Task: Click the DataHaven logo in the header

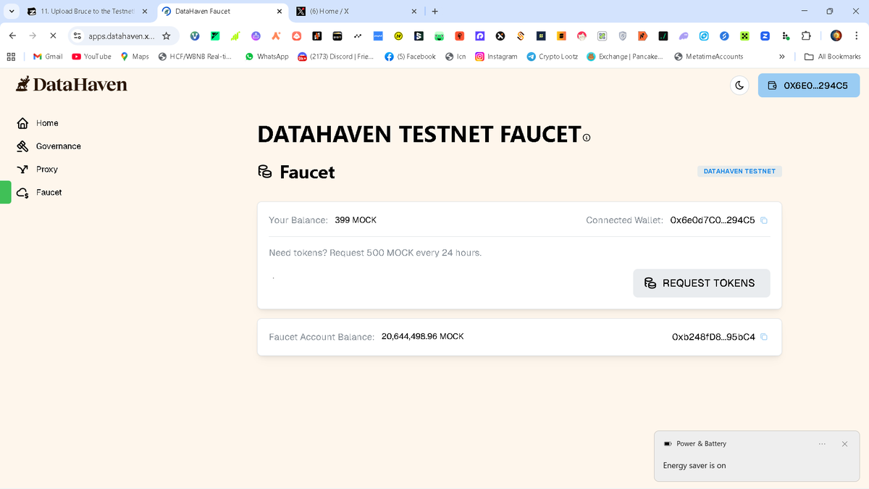Action: (71, 84)
